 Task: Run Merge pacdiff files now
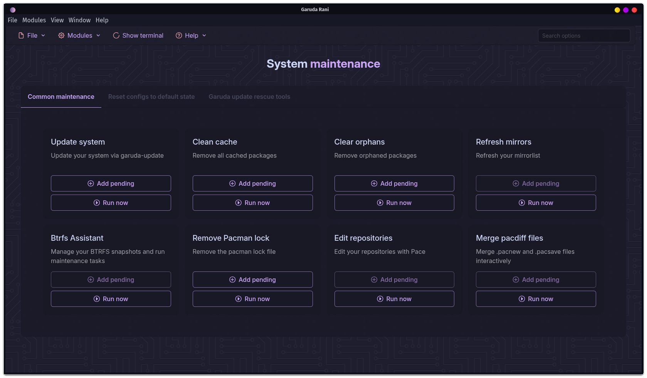536,299
